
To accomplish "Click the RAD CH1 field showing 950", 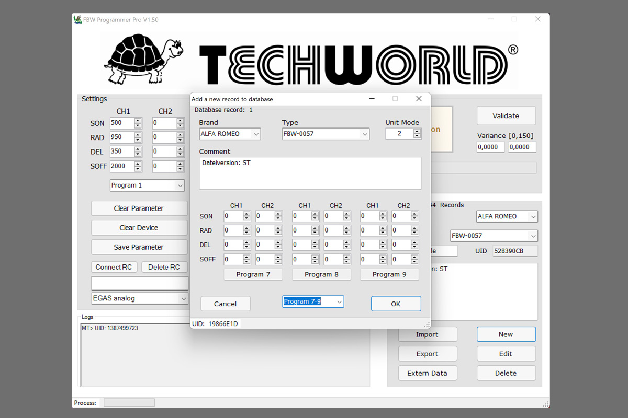I will click(x=122, y=137).
